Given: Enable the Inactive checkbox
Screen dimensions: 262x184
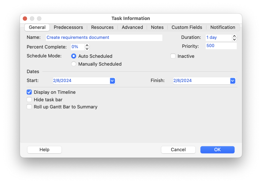Looking at the screenshot, I should click(x=173, y=56).
